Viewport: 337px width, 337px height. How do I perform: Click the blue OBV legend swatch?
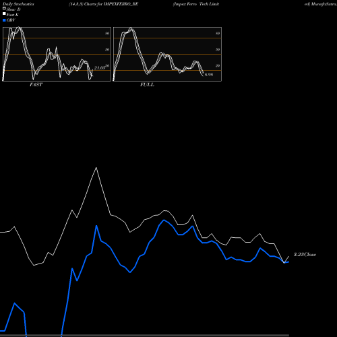(4, 20)
